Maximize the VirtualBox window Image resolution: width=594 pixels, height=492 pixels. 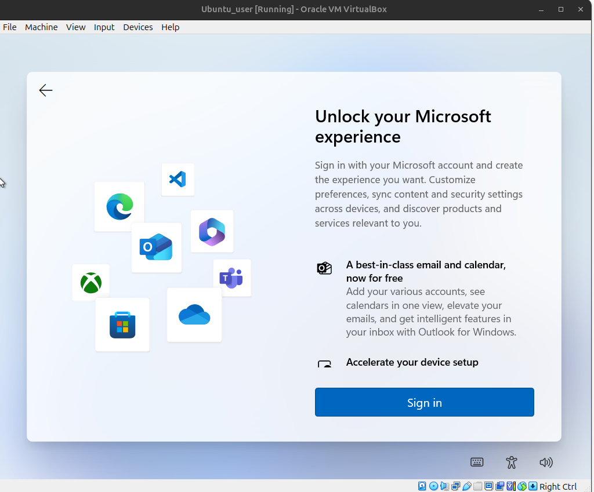click(x=561, y=9)
